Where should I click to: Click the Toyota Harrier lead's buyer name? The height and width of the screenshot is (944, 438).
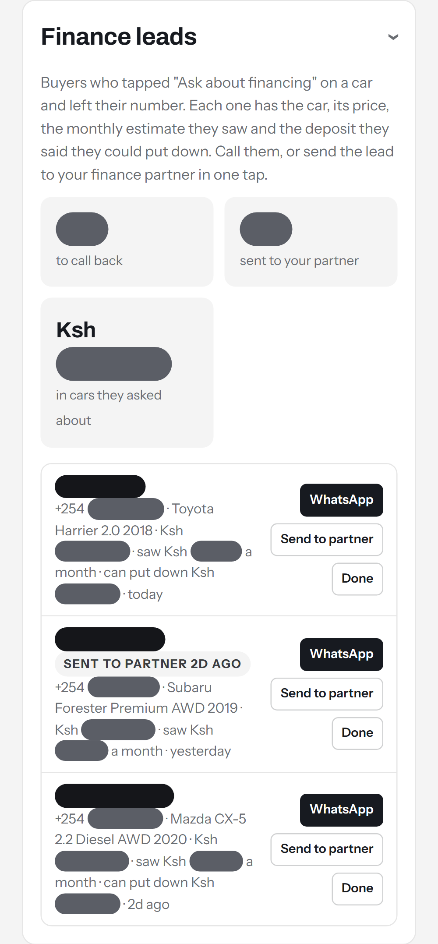point(100,486)
